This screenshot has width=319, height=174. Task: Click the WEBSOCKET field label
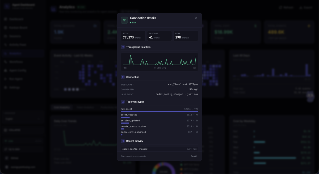(x=127, y=84)
